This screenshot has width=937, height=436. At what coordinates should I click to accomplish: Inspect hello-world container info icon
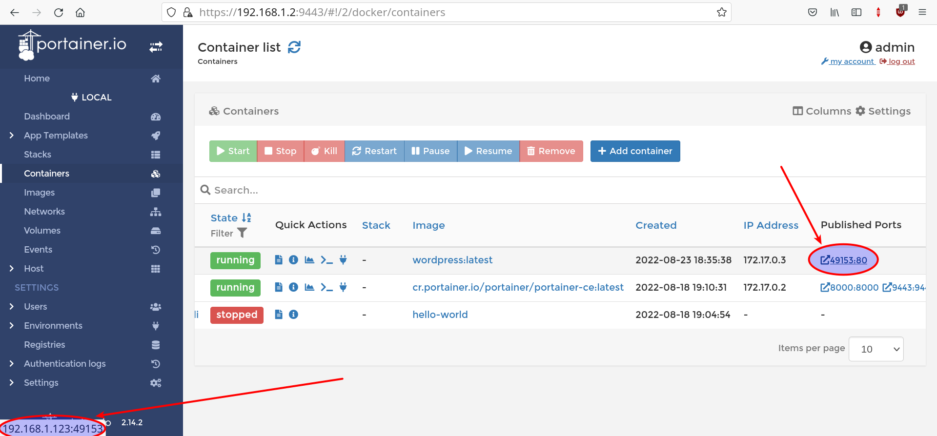[293, 315]
